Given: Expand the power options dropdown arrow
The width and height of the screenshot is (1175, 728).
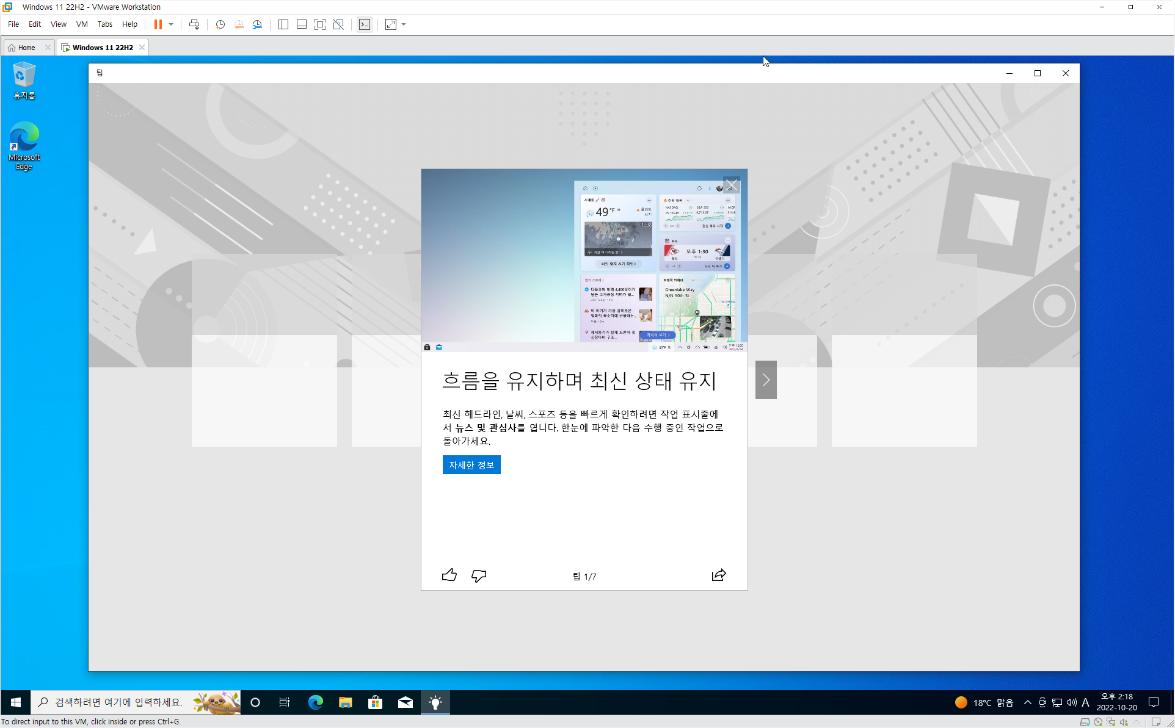Looking at the screenshot, I should click(171, 24).
